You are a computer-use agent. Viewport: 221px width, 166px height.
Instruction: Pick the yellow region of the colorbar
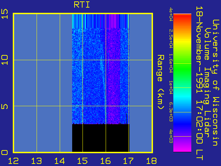click(182, 42)
